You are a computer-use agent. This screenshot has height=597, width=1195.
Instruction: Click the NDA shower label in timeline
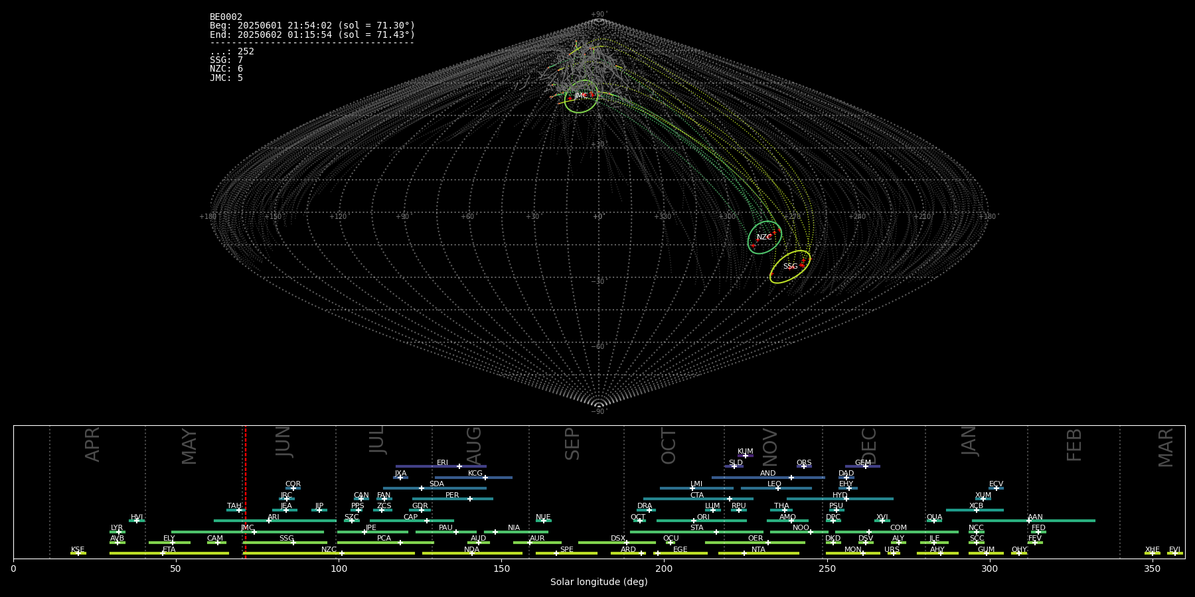(472, 550)
